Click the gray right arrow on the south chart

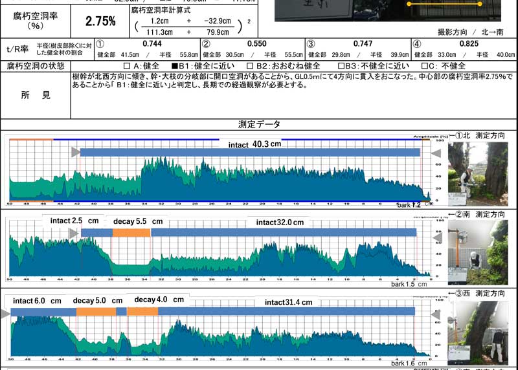[438, 238]
